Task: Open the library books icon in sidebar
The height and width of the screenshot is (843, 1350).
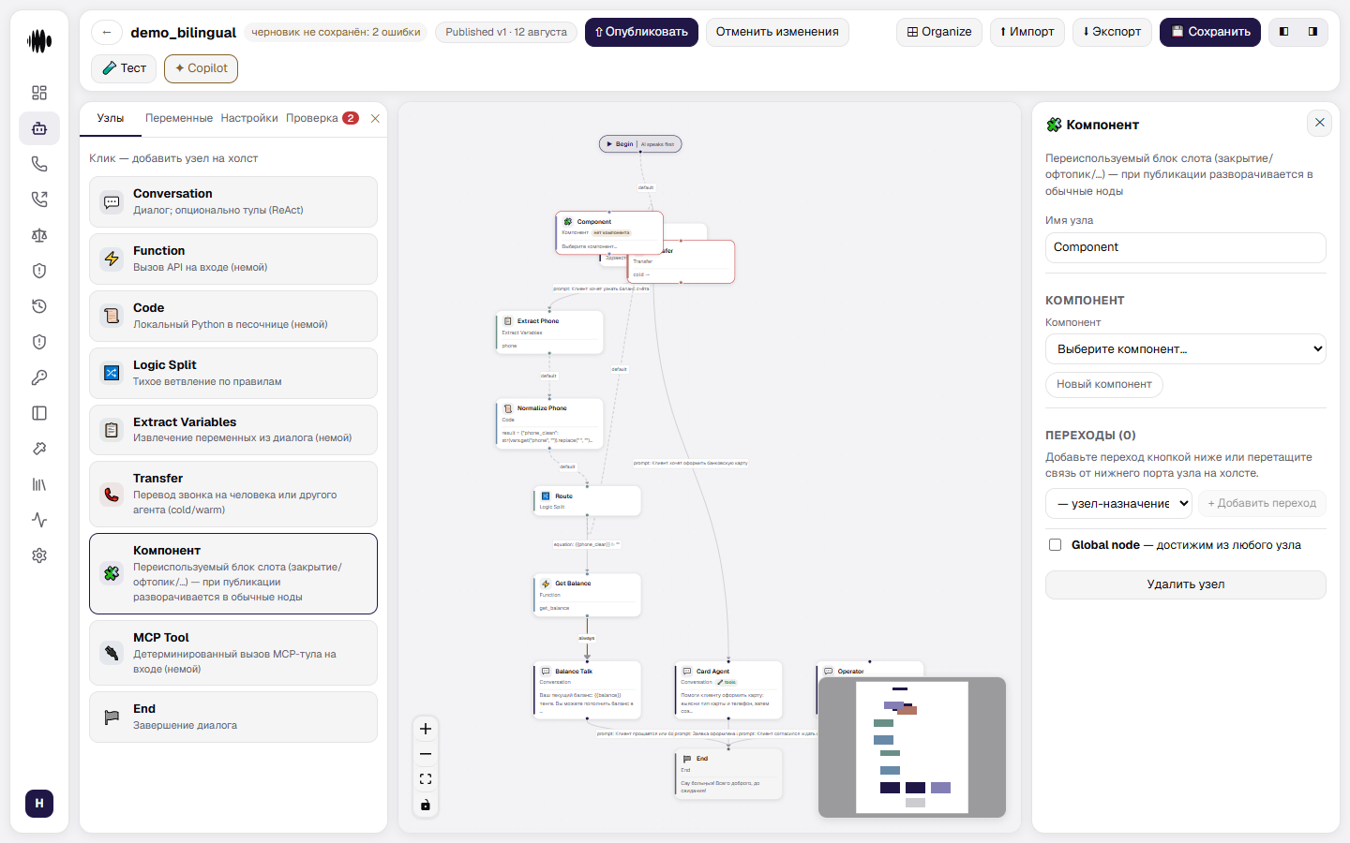Action: click(39, 484)
